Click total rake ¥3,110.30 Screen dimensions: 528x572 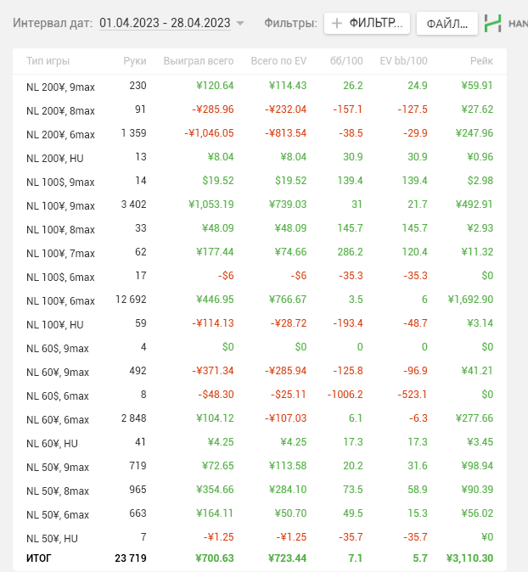(469, 558)
